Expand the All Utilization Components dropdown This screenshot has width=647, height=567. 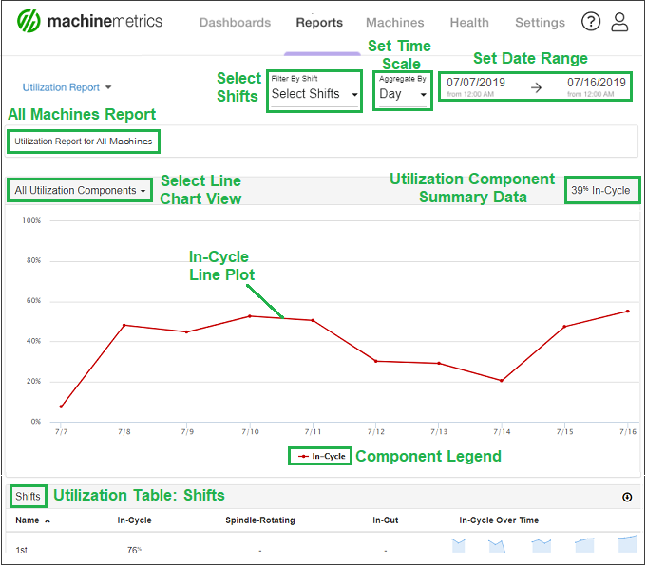point(80,191)
